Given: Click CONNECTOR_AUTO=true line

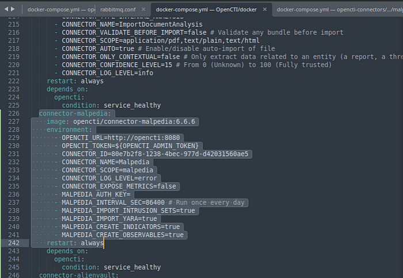Looking at the screenshot, I should tap(98, 48).
